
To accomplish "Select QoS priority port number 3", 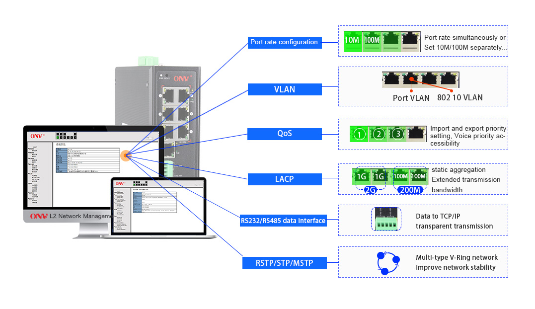I will pyautogui.click(x=397, y=134).
